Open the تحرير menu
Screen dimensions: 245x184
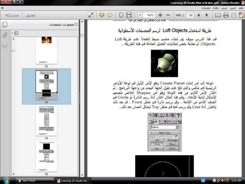(x=233, y=8)
